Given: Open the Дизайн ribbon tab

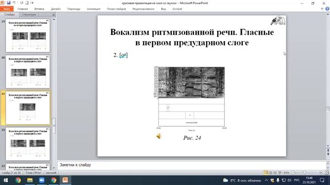Looking at the screenshot, I should (56, 9).
